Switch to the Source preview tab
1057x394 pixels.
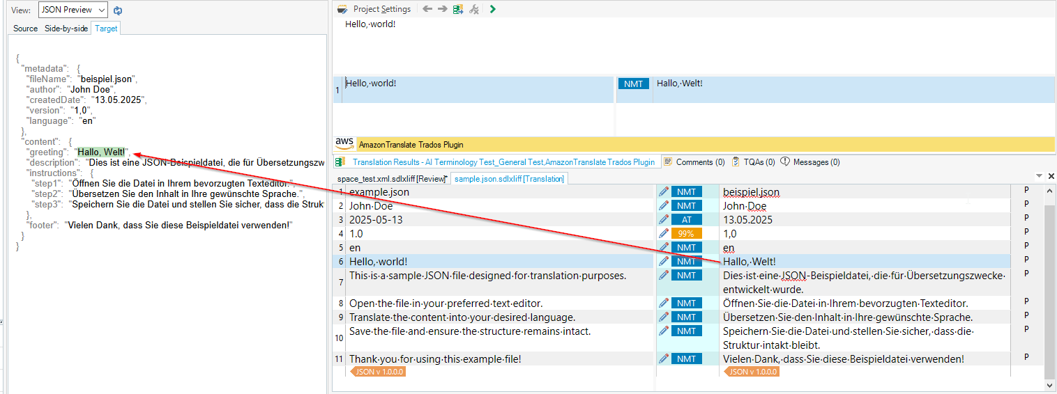[25, 29]
